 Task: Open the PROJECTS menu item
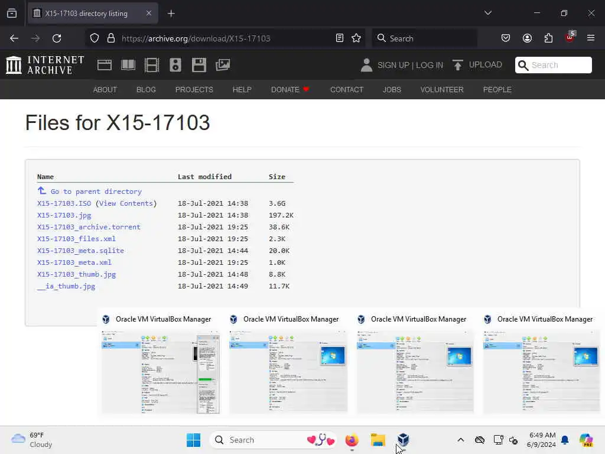194,90
